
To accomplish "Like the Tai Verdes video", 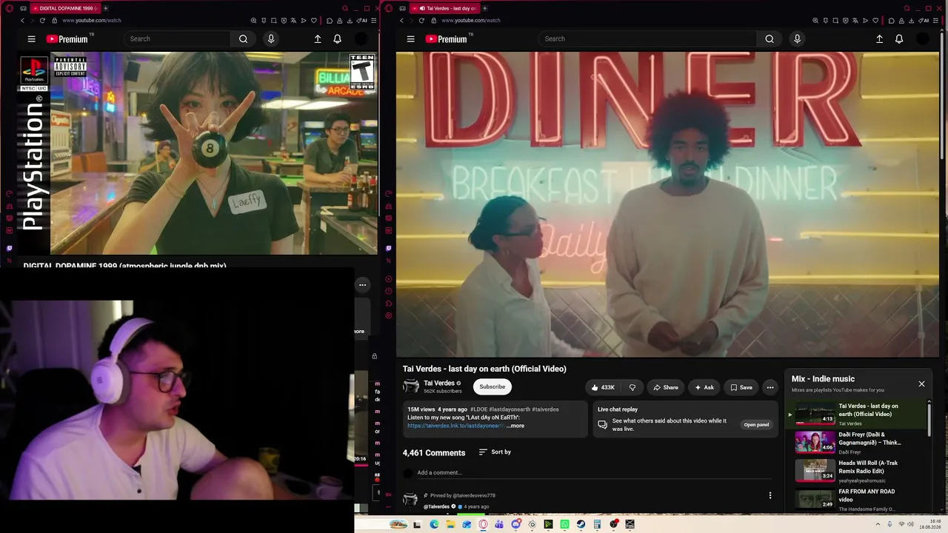I will point(603,387).
